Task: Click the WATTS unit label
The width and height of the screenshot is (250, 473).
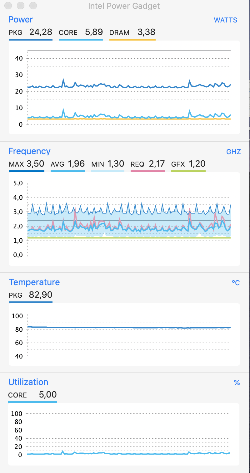Action: point(225,20)
